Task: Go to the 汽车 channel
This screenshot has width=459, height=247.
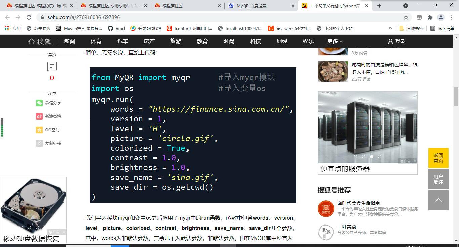Action: pyautogui.click(x=123, y=41)
